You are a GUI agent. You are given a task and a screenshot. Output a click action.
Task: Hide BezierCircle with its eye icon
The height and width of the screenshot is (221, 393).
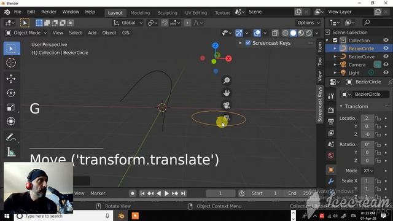386,48
